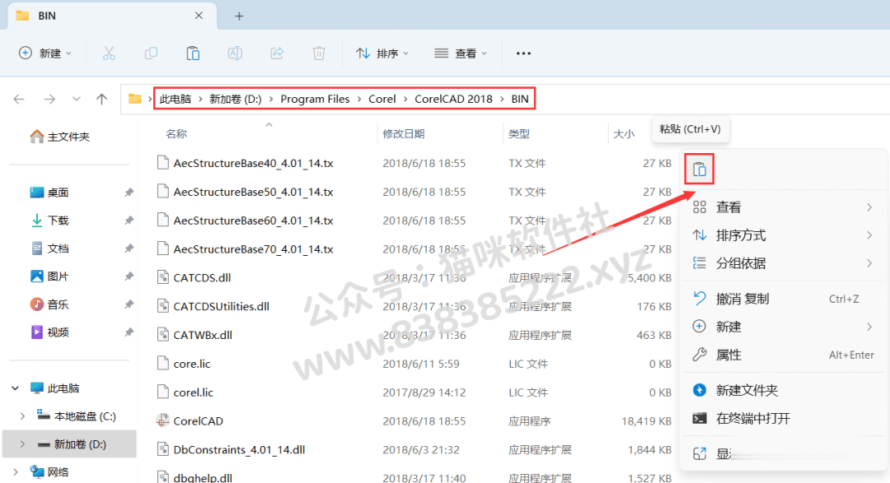Select file CATCDSUtilities.dll

(x=222, y=307)
